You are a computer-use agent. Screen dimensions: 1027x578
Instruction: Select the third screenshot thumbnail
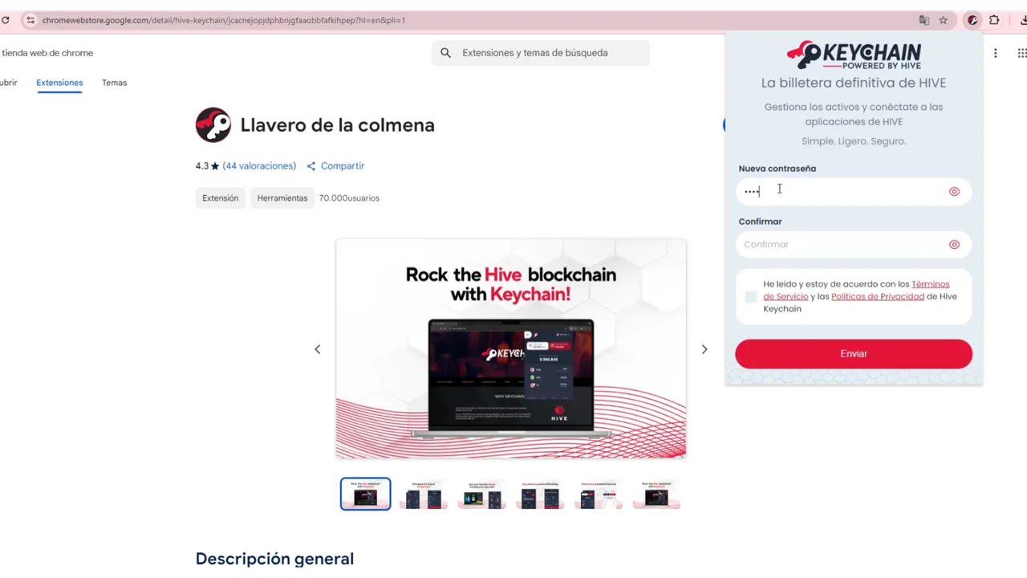[x=482, y=494]
